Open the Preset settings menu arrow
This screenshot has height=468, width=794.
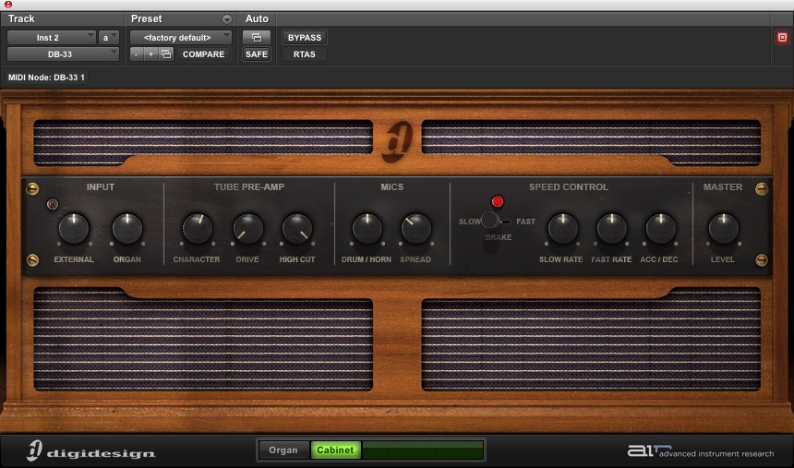point(227,19)
